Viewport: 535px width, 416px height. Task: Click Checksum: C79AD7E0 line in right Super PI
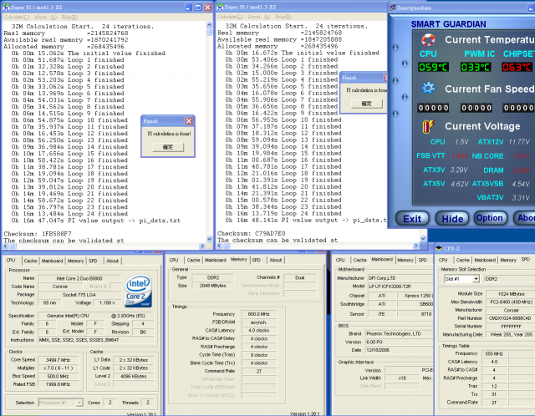pos(251,234)
